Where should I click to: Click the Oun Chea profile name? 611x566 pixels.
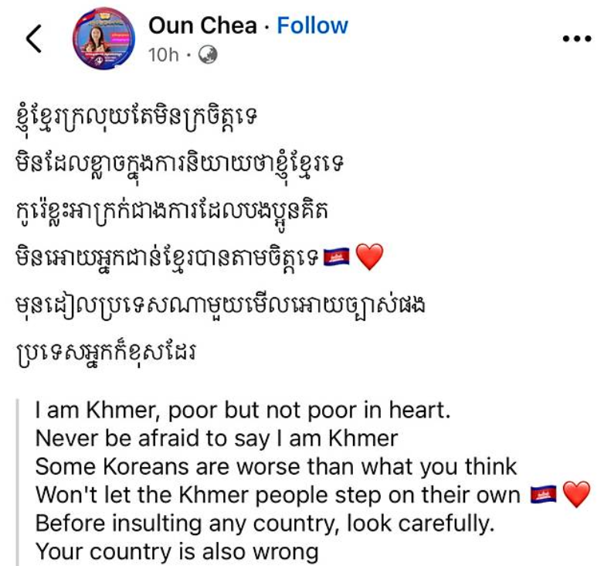[202, 26]
